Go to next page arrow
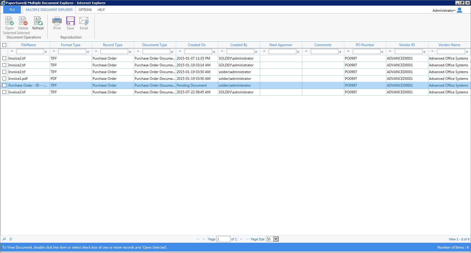 point(242,239)
